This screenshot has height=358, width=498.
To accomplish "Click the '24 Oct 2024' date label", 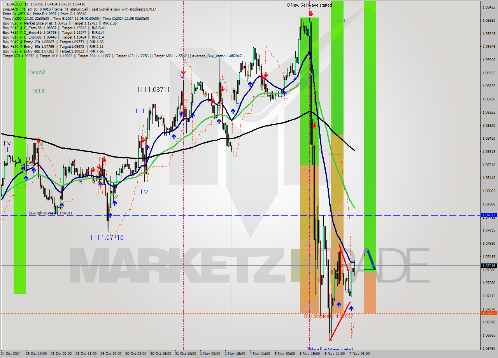I will point(11,354).
